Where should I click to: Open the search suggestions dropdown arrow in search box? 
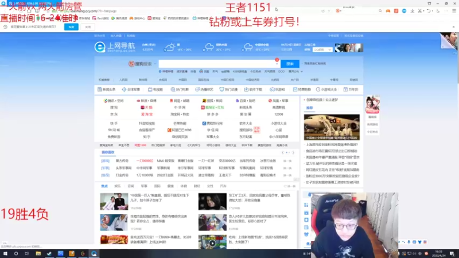pyautogui.click(x=277, y=64)
